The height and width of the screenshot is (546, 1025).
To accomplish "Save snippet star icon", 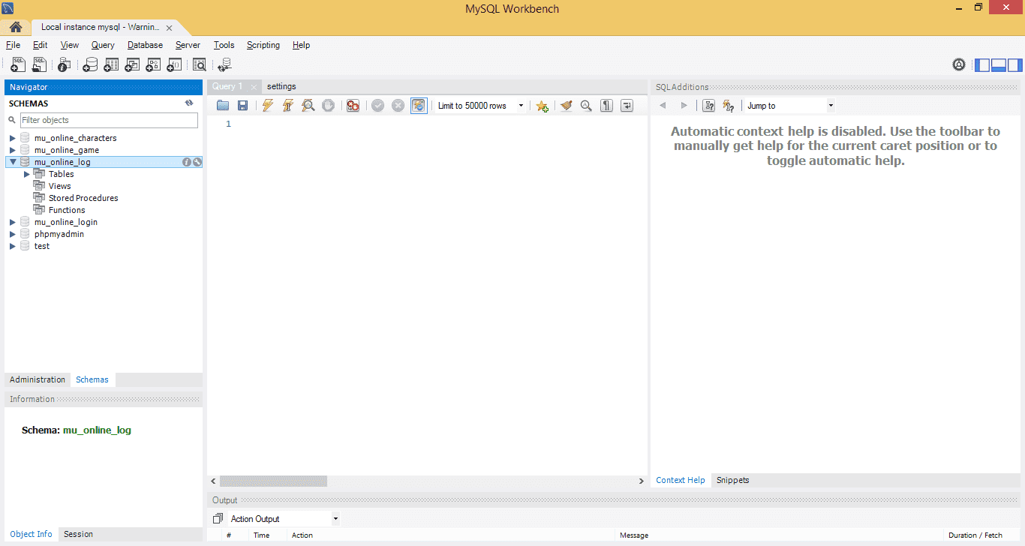I will coord(542,106).
